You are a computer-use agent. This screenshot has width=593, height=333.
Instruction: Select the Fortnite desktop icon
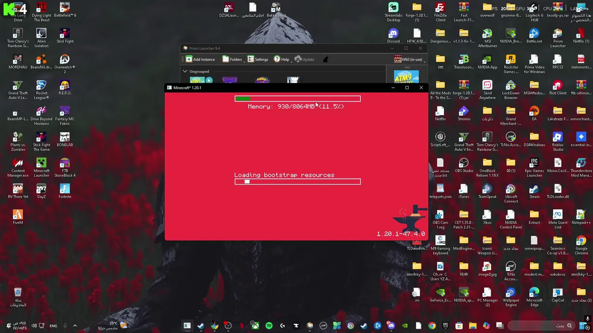click(65, 191)
